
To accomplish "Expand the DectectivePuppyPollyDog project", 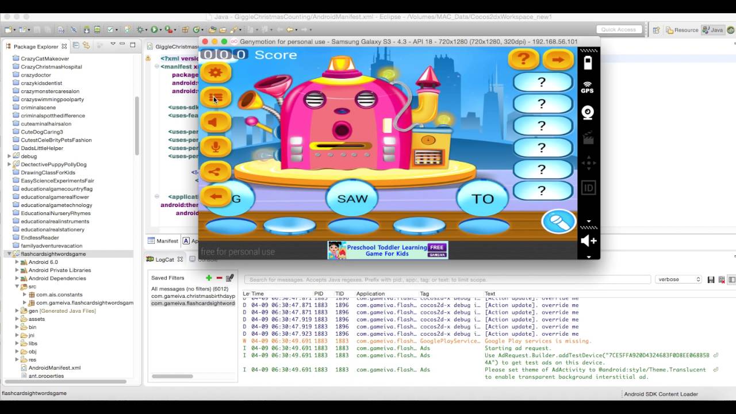I will coord(9,164).
